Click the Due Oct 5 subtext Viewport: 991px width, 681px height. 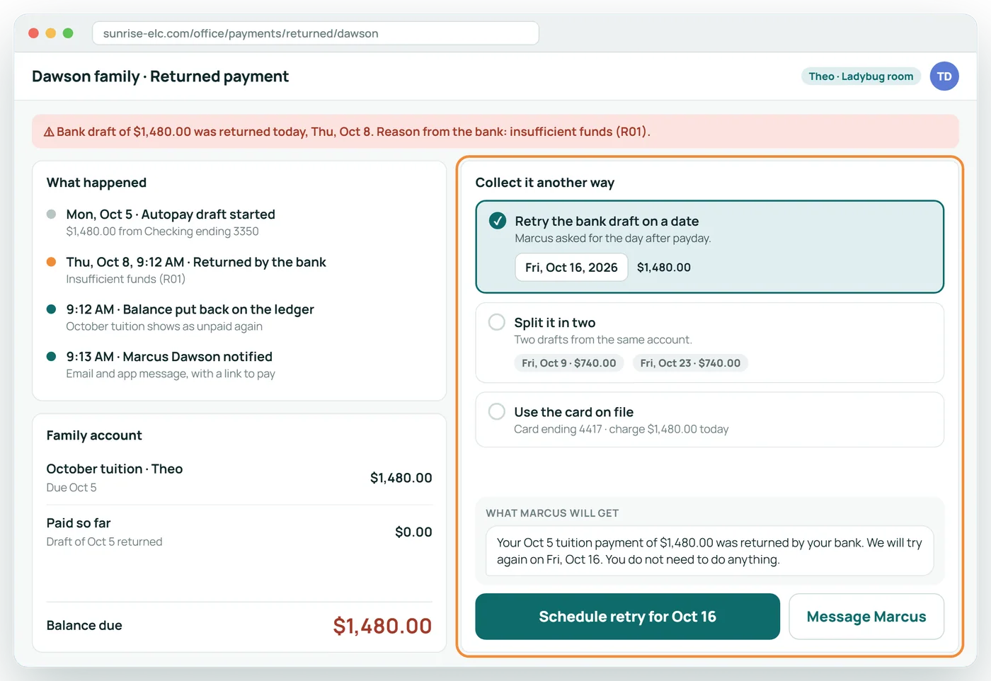coord(71,488)
